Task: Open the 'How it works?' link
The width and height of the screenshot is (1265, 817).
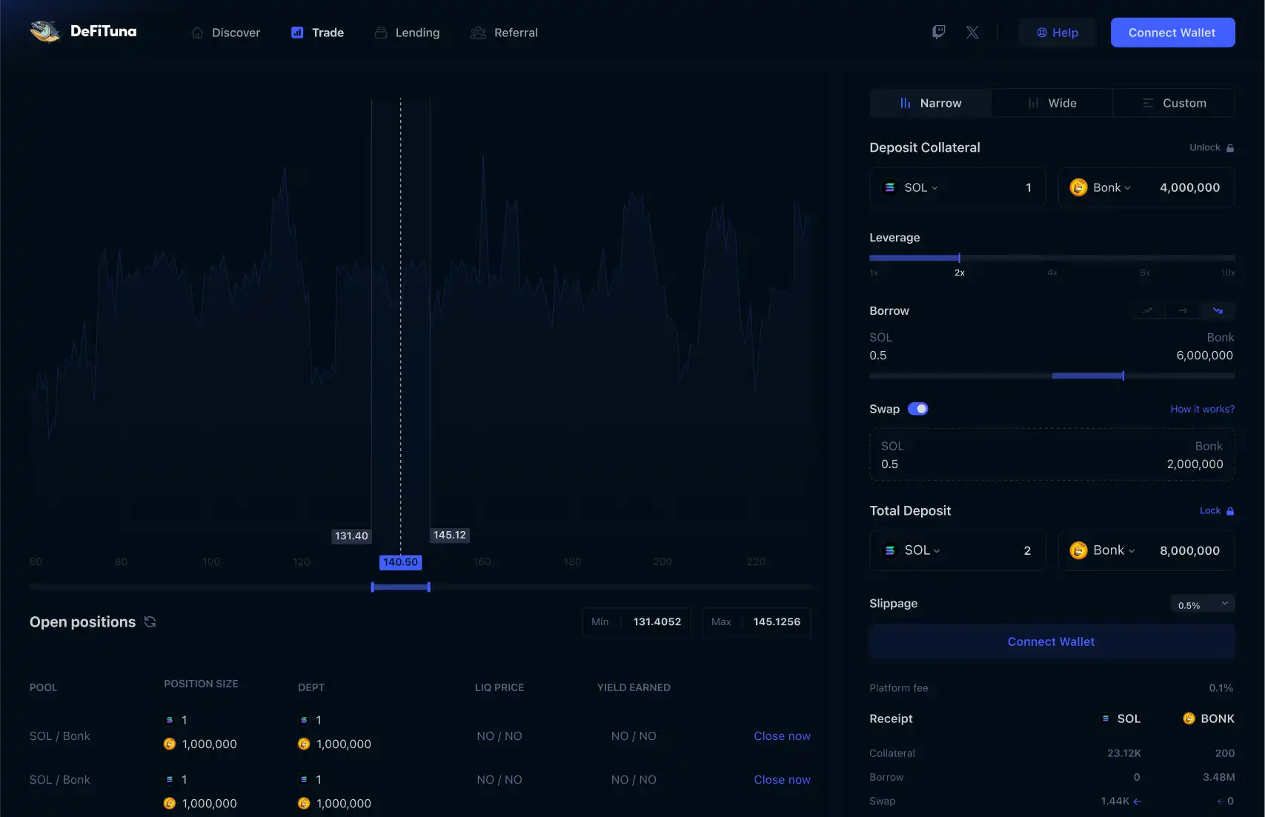Action: pos(1202,409)
